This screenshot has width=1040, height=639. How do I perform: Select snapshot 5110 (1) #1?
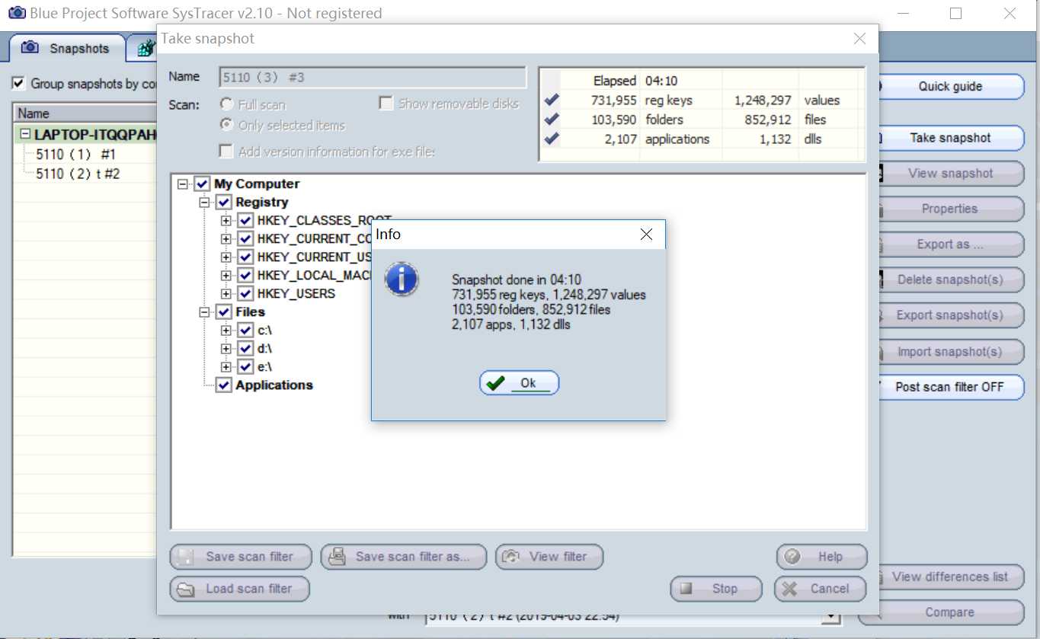[76, 154]
